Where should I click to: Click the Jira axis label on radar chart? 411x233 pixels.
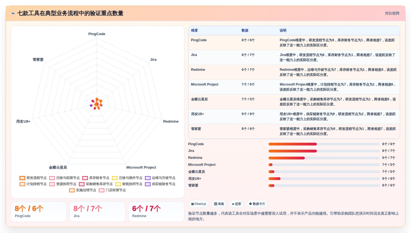click(x=153, y=60)
